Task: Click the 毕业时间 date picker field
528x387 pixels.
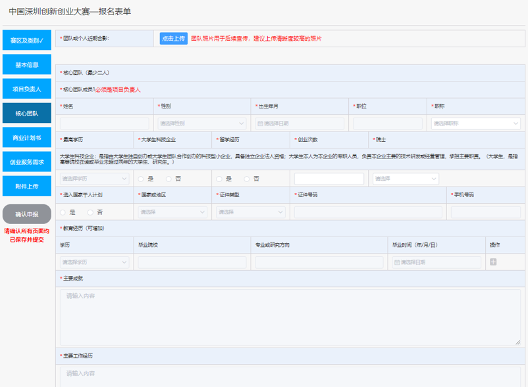Action: tap(436, 262)
